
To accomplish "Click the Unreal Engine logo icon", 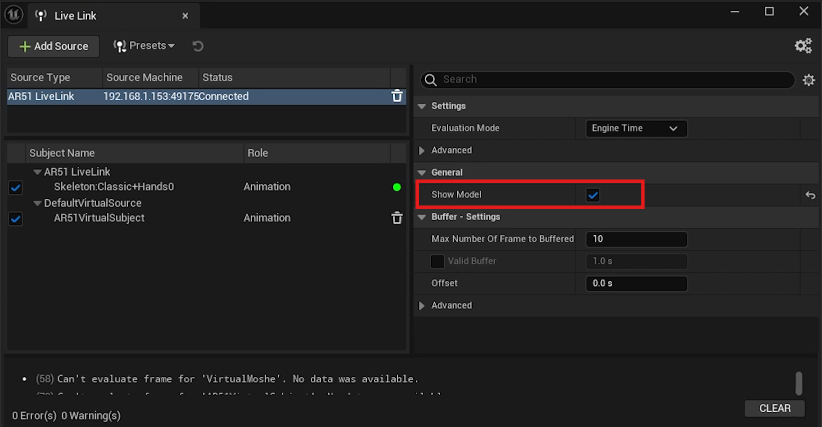I will coord(14,15).
